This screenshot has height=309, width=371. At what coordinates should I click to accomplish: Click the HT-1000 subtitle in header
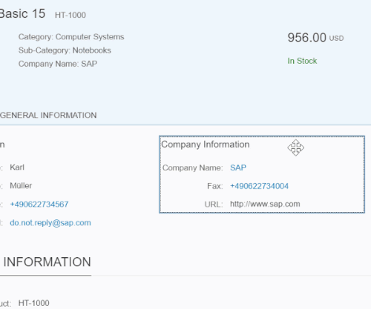pyautogui.click(x=70, y=15)
